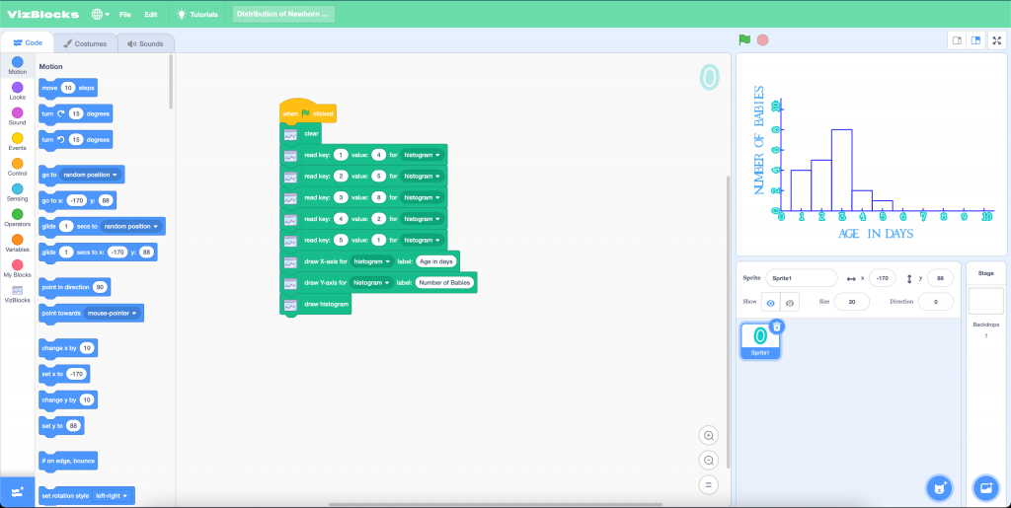The image size is (1011, 508).
Task: Click the choose a backdrop button
Action: pos(984,487)
